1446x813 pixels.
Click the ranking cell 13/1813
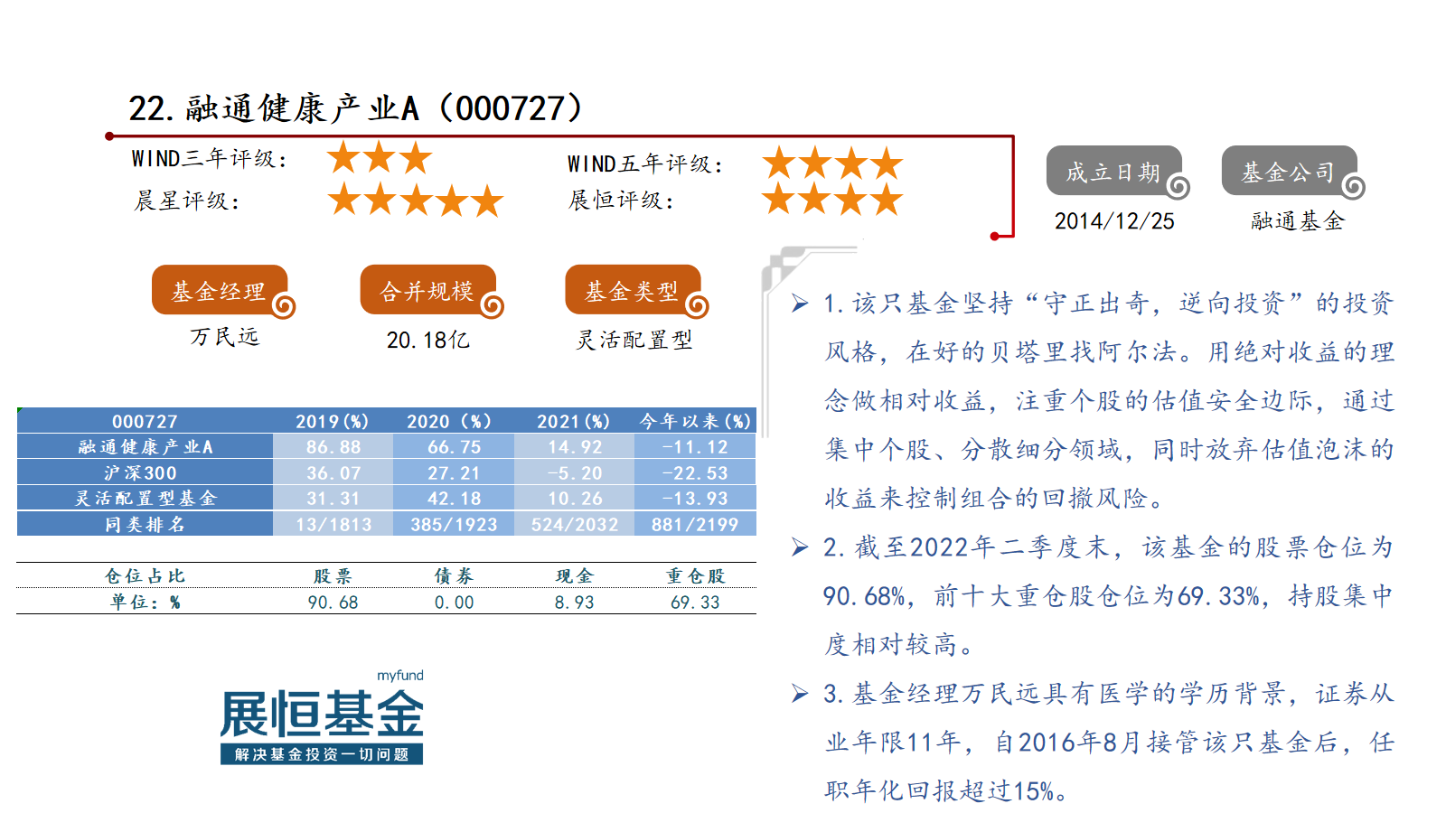[333, 524]
